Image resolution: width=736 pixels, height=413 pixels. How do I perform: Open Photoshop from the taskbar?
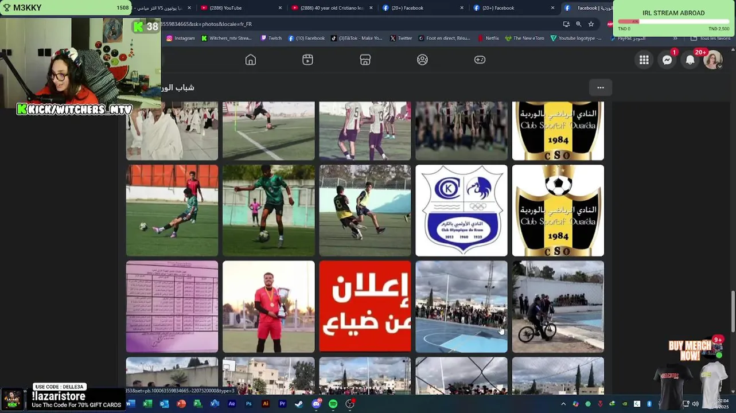tap(248, 404)
